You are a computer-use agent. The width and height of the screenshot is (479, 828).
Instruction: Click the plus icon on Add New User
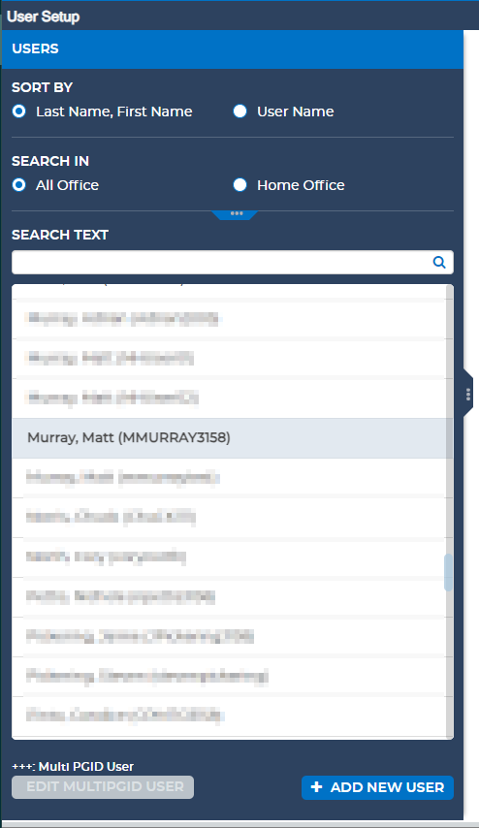click(x=316, y=787)
